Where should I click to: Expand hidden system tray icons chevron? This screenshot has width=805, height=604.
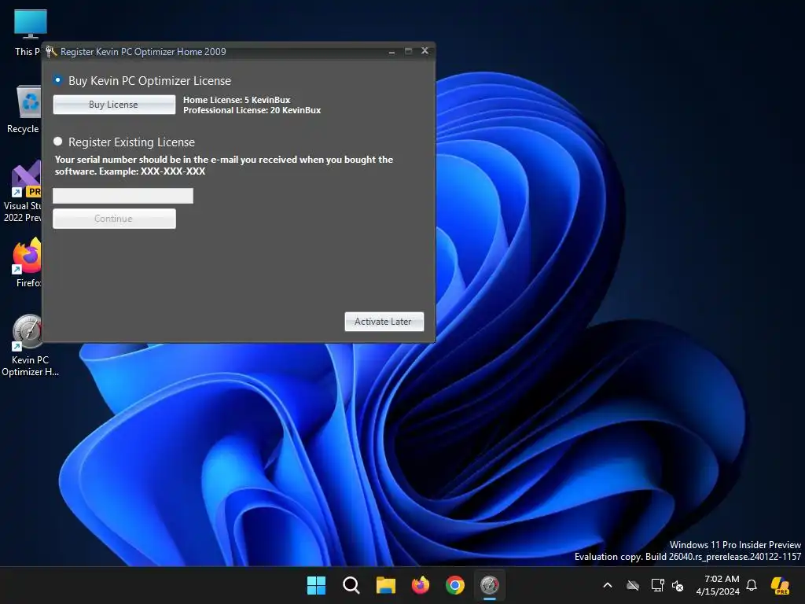pyautogui.click(x=608, y=585)
